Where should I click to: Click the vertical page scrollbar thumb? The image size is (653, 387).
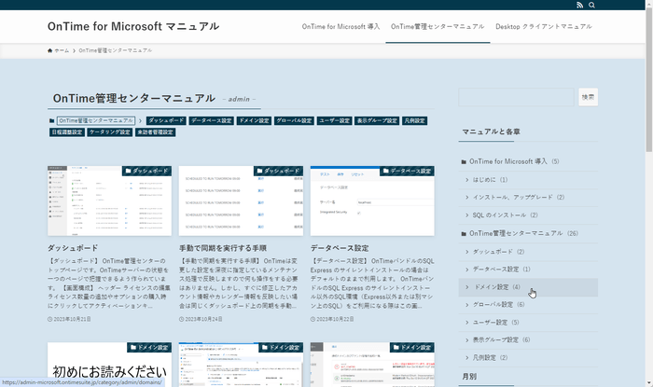pyautogui.click(x=649, y=79)
